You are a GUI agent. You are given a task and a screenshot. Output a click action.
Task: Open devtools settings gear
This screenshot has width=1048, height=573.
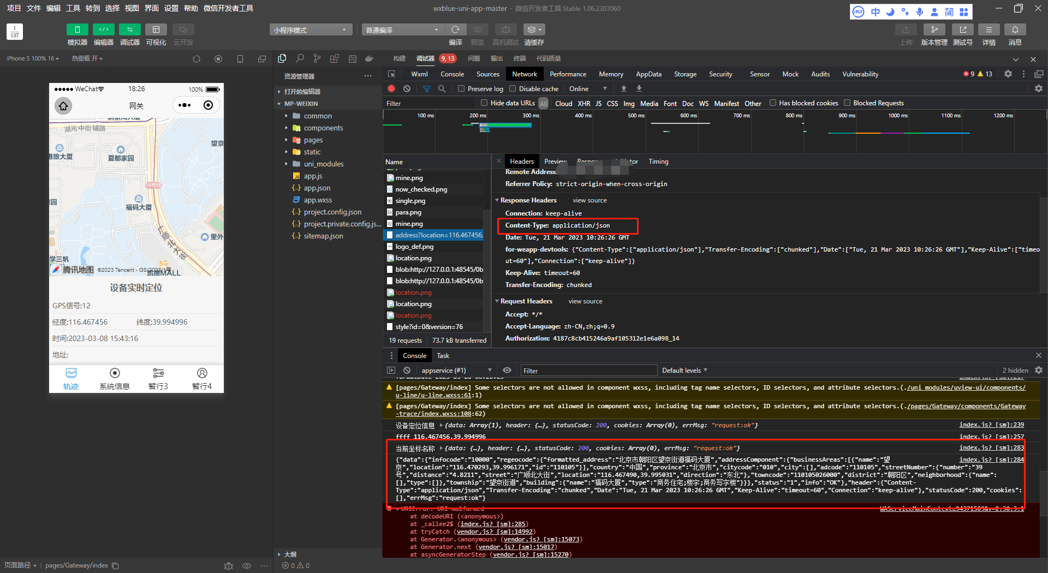pyautogui.click(x=1008, y=74)
